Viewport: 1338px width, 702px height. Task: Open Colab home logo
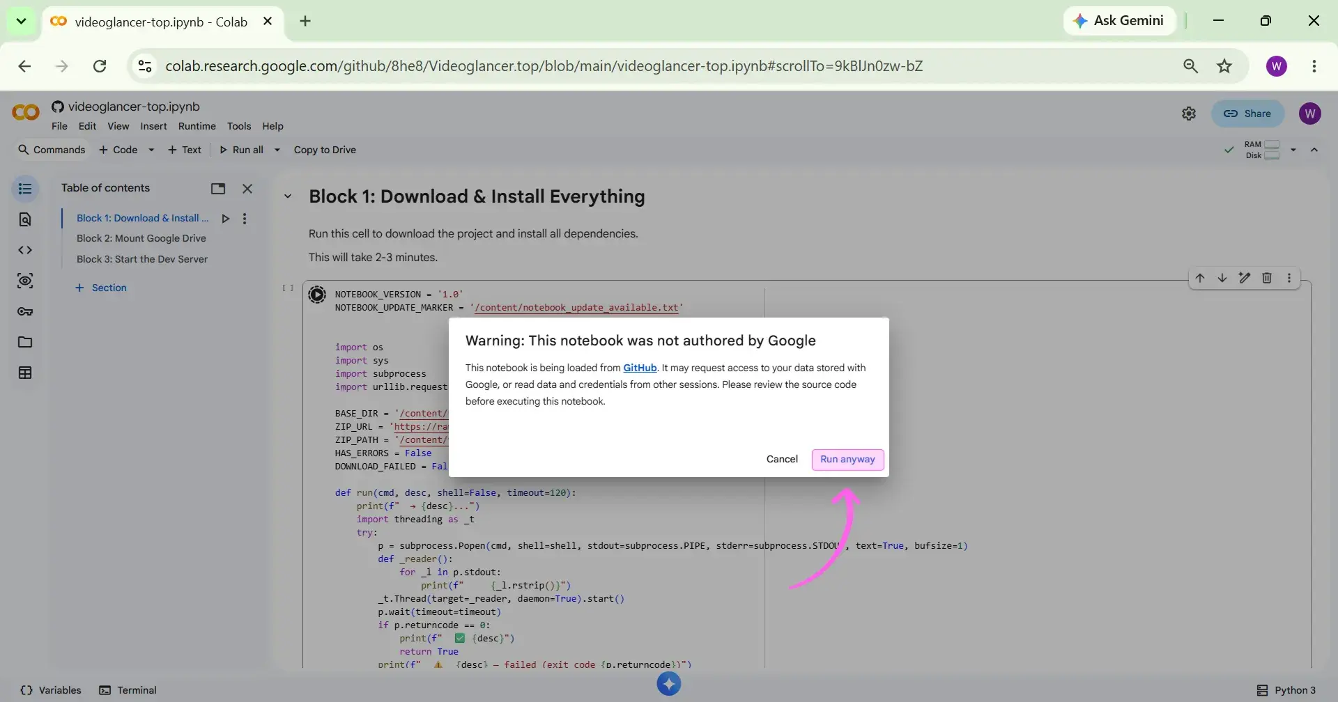(26, 112)
